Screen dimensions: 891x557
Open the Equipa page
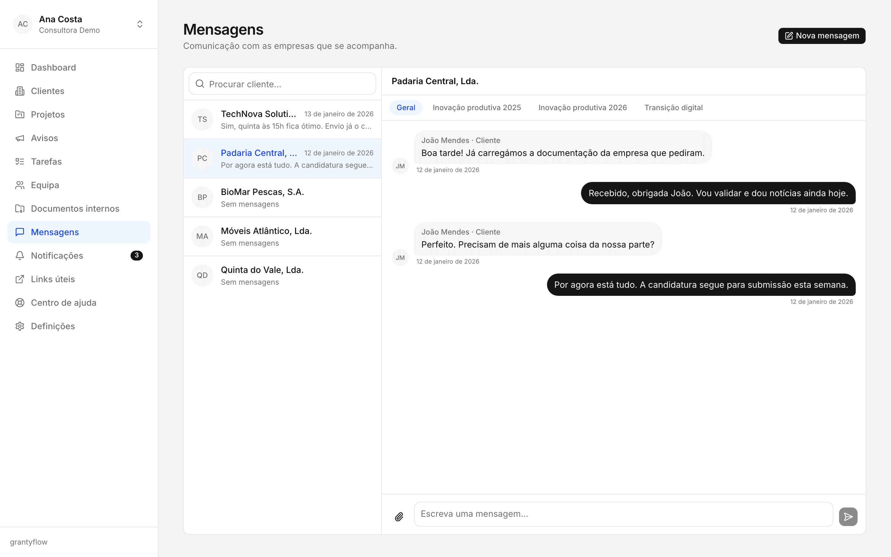tap(79, 185)
